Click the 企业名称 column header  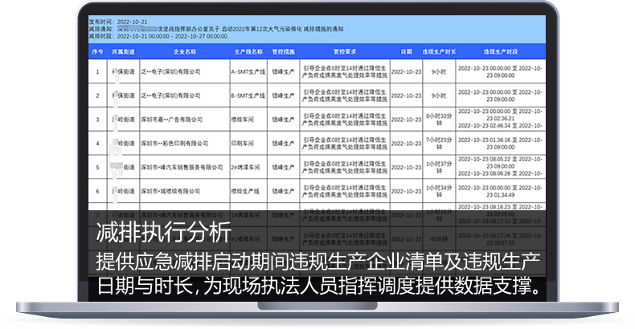[x=185, y=51]
